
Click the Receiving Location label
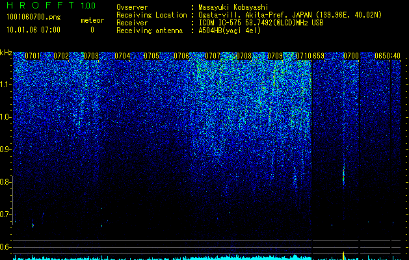coord(152,15)
